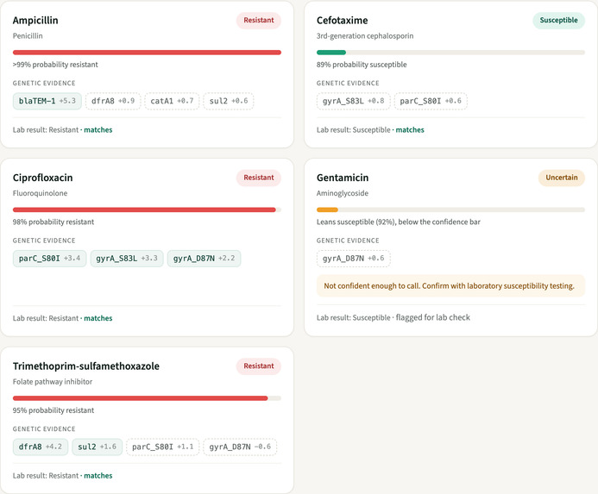The width and height of the screenshot is (598, 494).
Task: Click 'Lab result: Susceptible' in Cefotaxime card
Action: pyautogui.click(x=354, y=130)
